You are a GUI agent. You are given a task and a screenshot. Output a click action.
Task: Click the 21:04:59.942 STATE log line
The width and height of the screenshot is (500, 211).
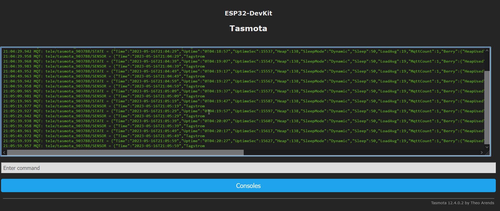tap(244, 81)
